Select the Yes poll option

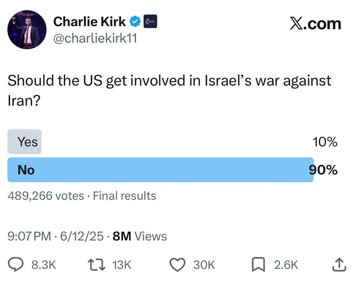coord(24,142)
